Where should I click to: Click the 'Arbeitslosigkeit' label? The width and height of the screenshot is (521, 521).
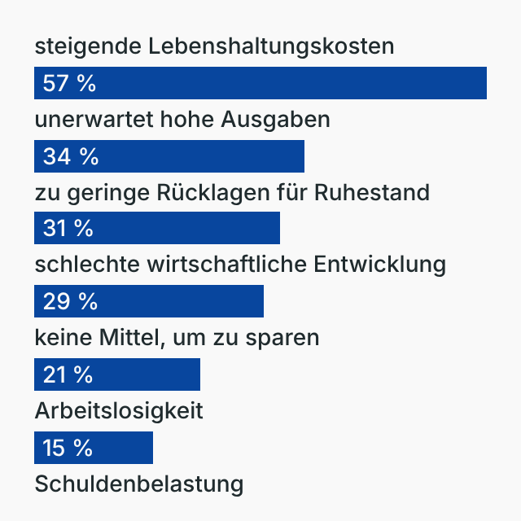click(x=119, y=411)
